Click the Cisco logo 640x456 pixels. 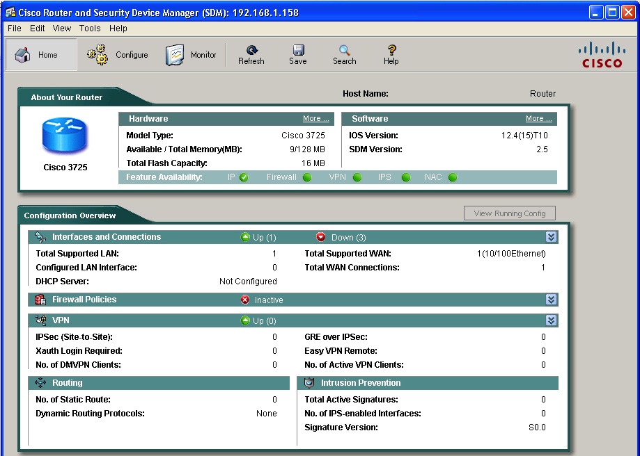(602, 54)
